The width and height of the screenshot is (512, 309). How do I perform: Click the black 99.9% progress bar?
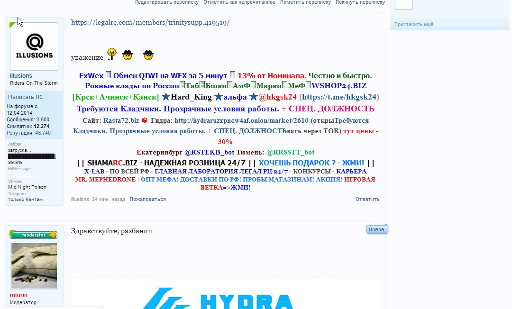click(x=32, y=156)
